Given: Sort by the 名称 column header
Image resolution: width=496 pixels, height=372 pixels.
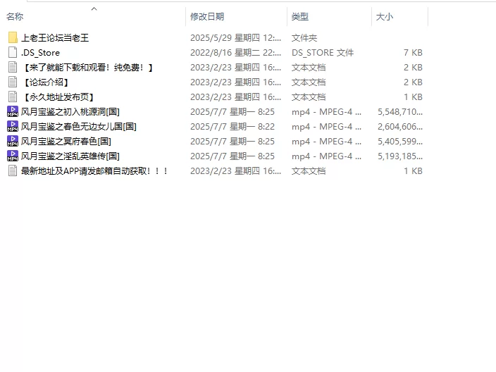Looking at the screenshot, I should click(x=15, y=16).
